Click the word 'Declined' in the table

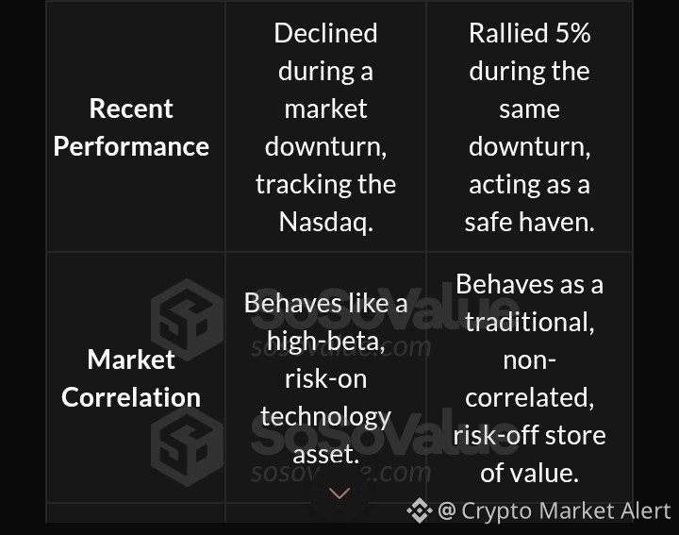point(325,33)
